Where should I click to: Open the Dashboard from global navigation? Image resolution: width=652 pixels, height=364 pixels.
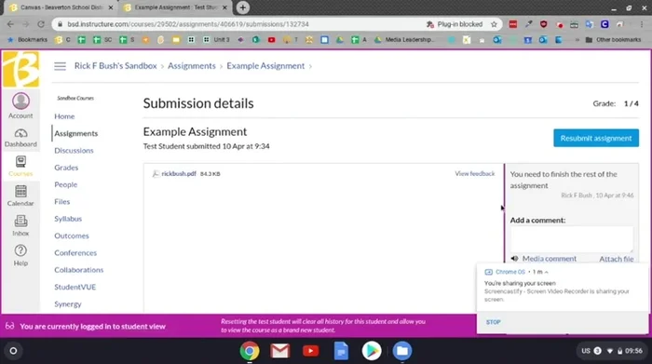(20, 138)
